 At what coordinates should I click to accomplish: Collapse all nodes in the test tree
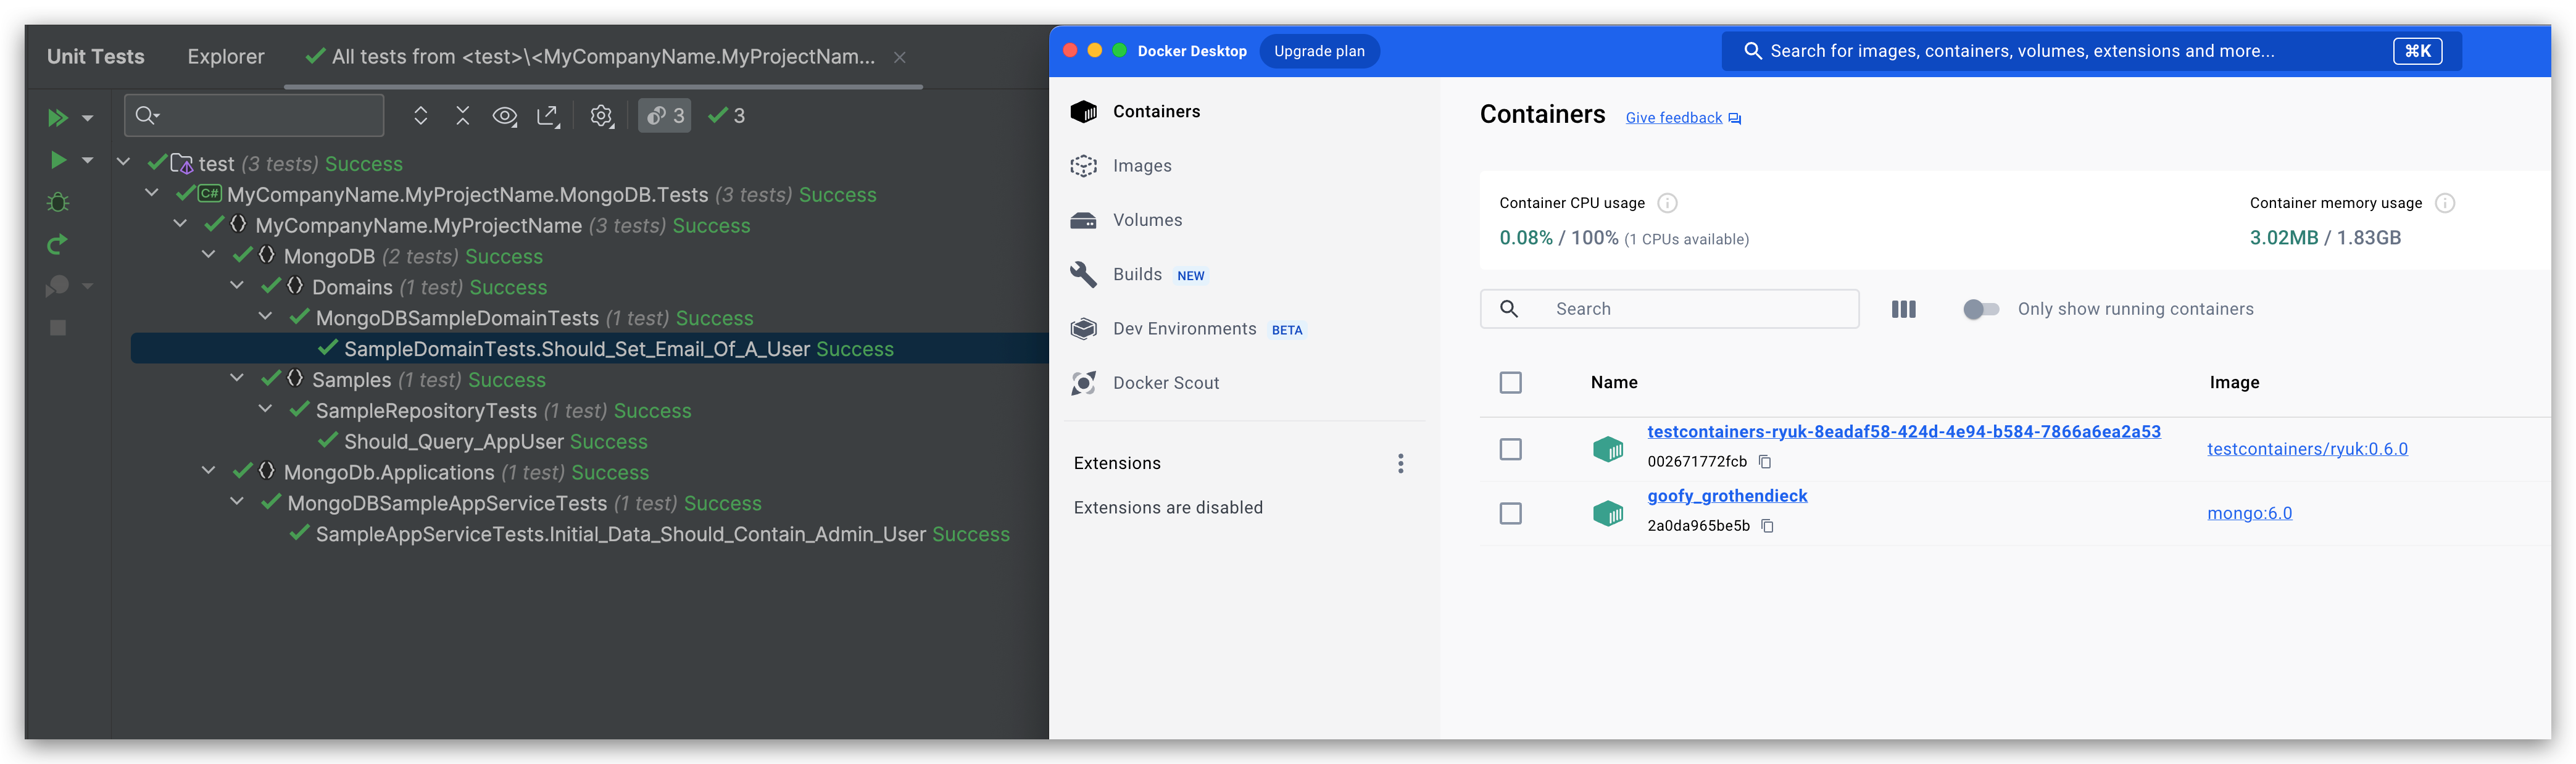coord(462,115)
